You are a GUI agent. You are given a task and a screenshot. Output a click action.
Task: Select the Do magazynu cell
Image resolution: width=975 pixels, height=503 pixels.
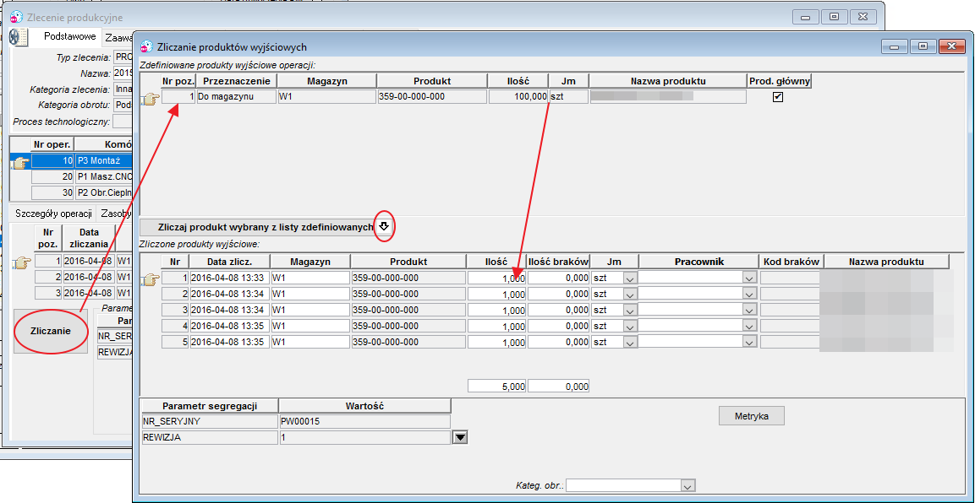(236, 97)
